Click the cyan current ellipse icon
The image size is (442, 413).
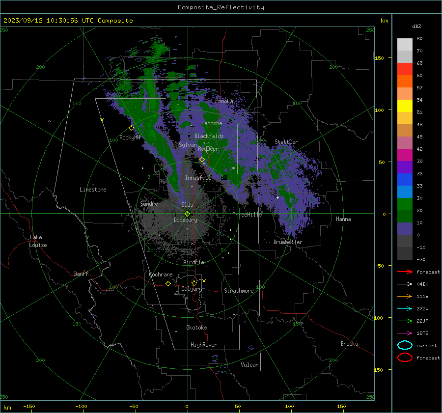click(405, 345)
